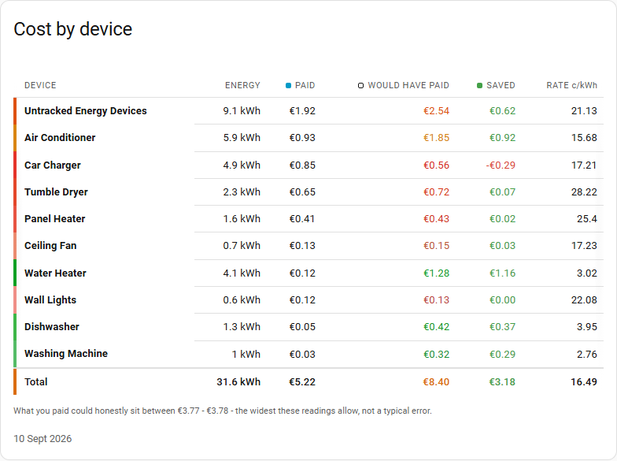Click the negative -€0.29 saved value
This screenshot has width=617, height=461.
point(501,165)
